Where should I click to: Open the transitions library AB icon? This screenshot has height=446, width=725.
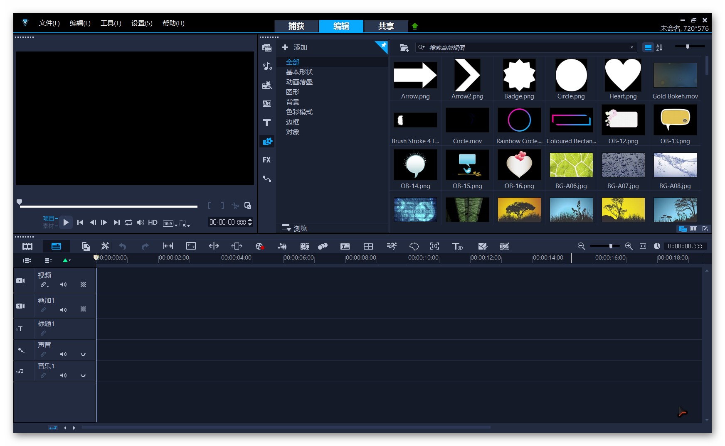(267, 104)
